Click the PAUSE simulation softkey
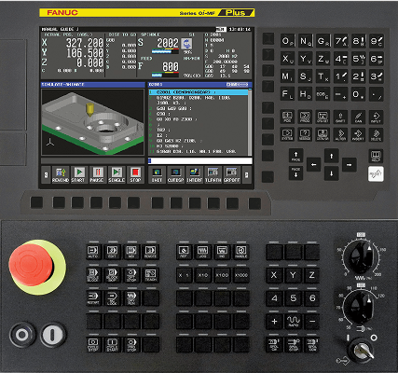 point(98,175)
